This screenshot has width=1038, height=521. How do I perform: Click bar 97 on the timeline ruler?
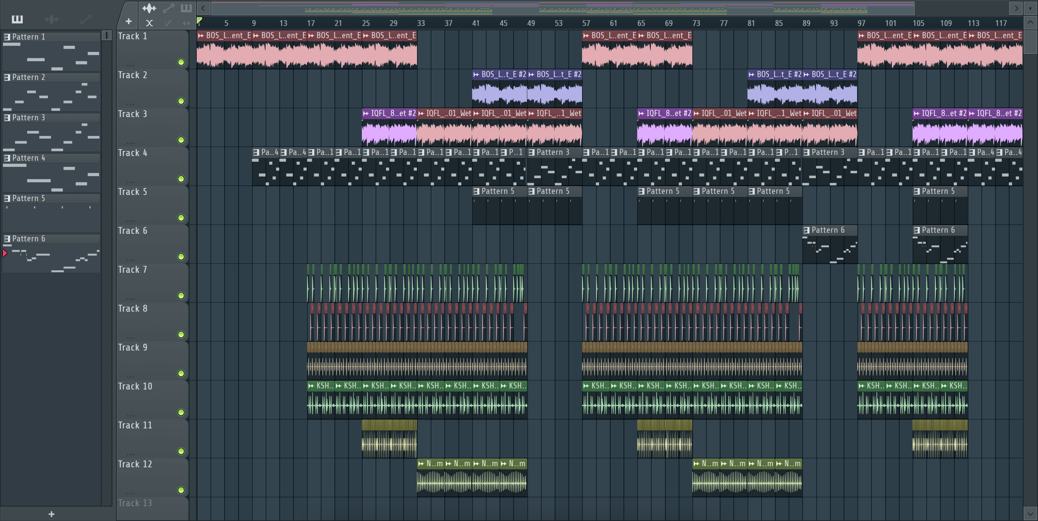point(861,23)
